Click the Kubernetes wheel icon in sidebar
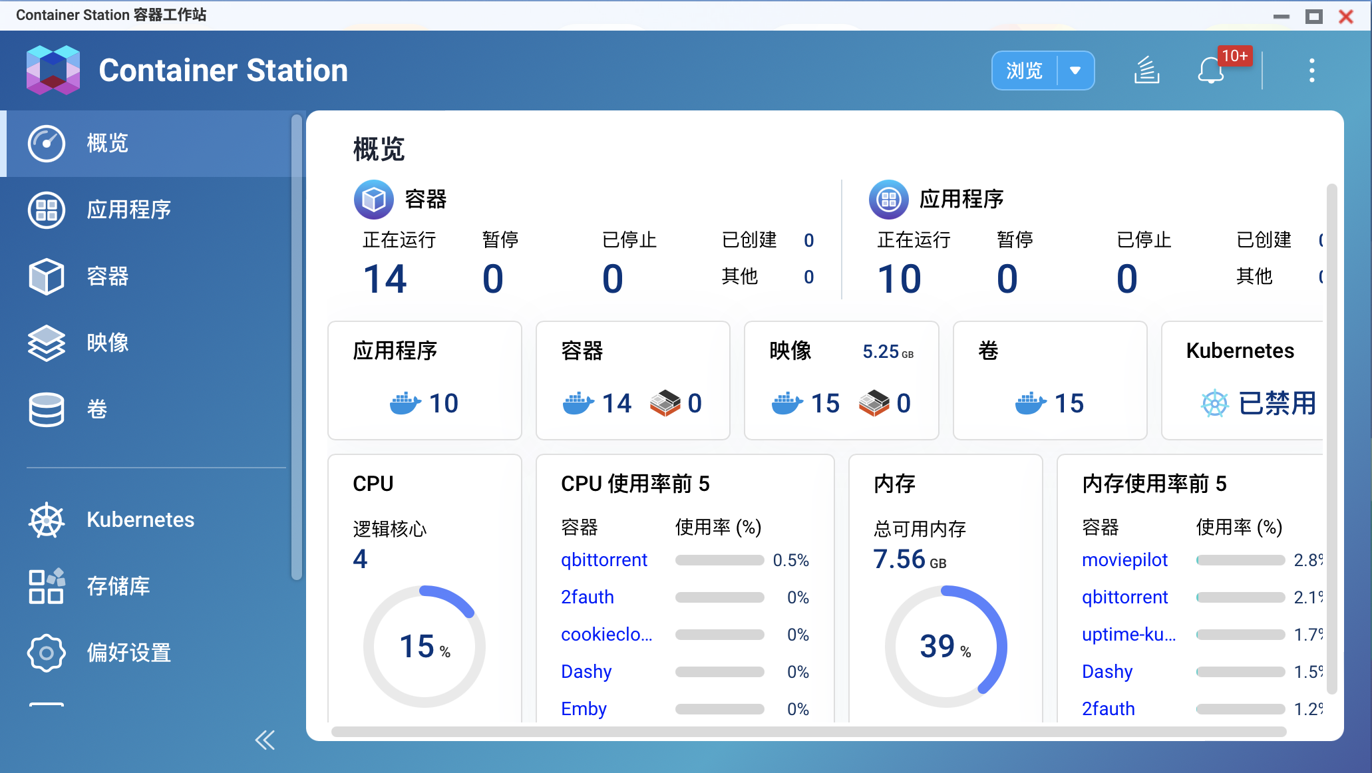Image resolution: width=1372 pixels, height=773 pixels. click(46, 520)
